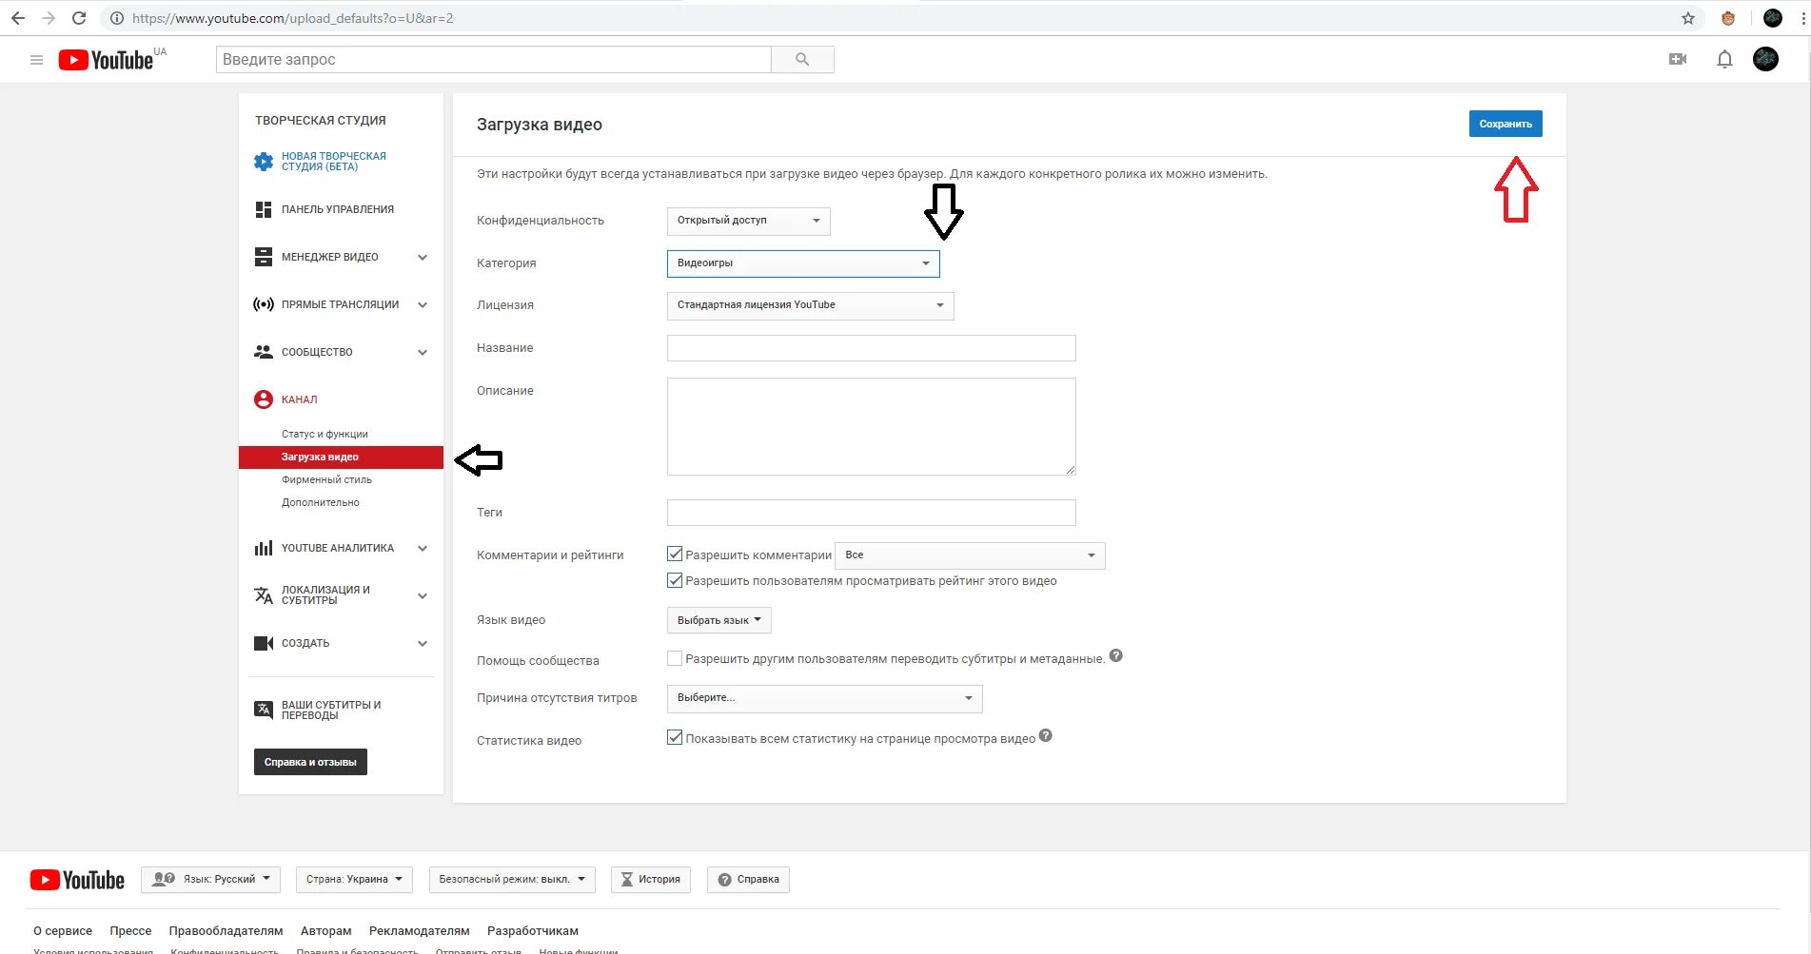Go back using browser back arrow

pyautogui.click(x=18, y=18)
